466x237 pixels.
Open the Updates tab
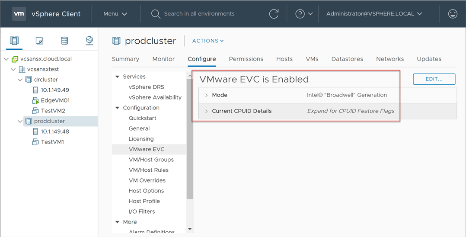pyautogui.click(x=429, y=59)
